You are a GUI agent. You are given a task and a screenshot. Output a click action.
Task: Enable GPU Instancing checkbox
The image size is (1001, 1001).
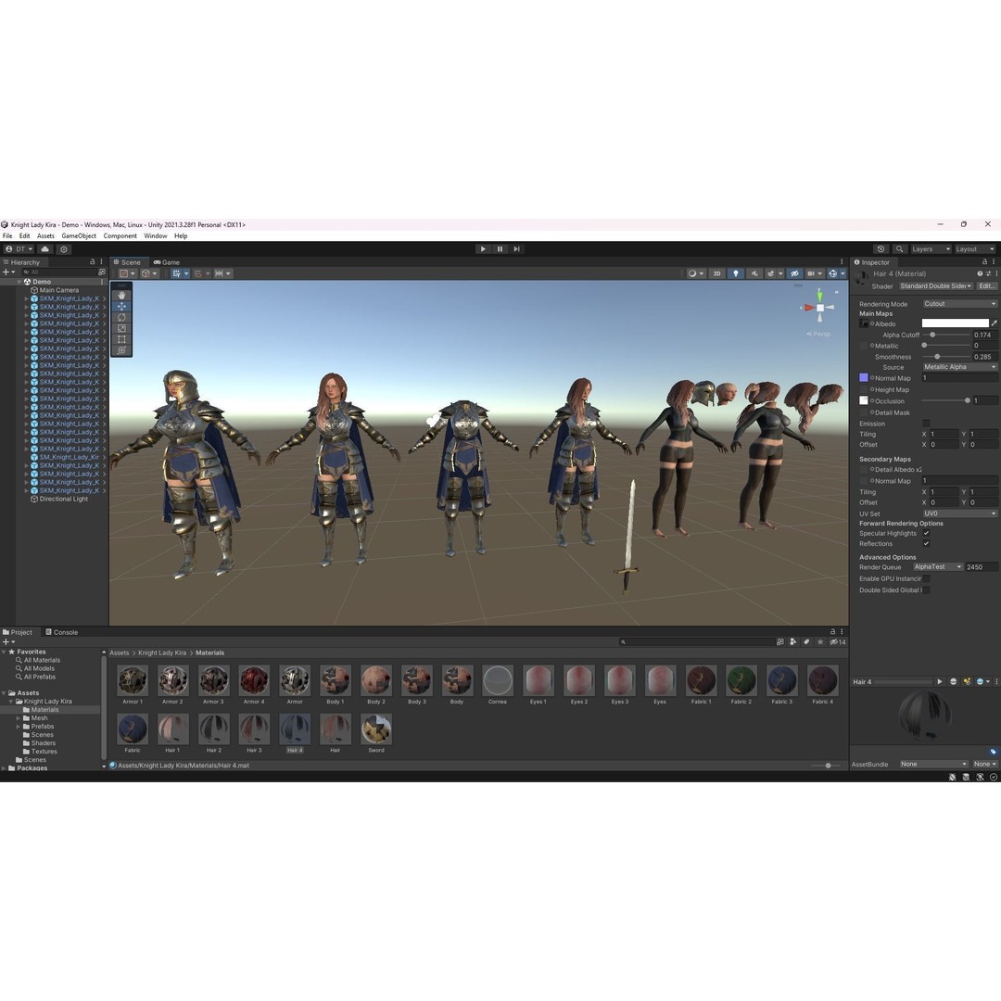(926, 578)
